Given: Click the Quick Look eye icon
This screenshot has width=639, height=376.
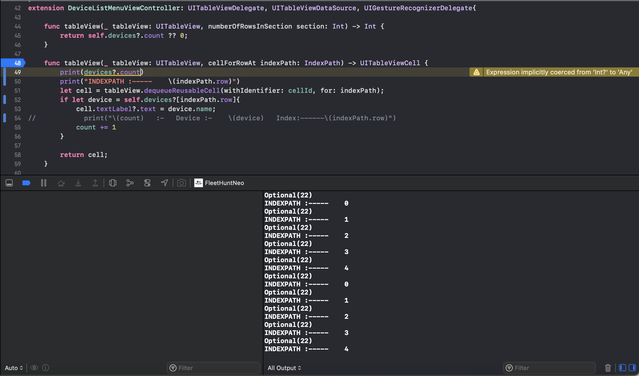Looking at the screenshot, I should coord(34,368).
